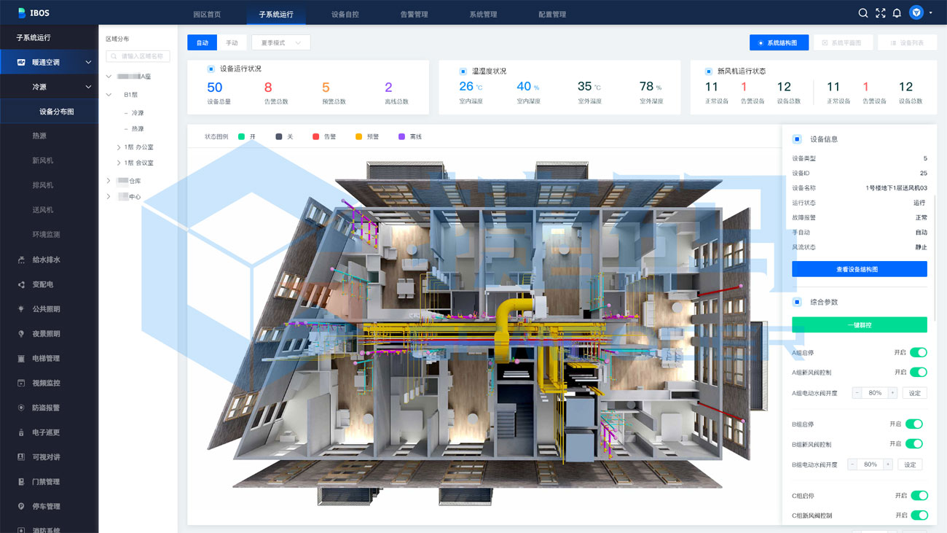
Task: Click the 门禁管理 sidebar icon
Action: [21, 482]
